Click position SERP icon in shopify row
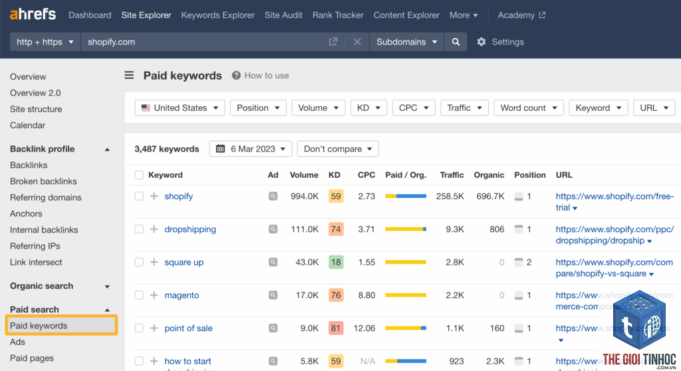This screenshot has height=371, width=681. click(519, 196)
